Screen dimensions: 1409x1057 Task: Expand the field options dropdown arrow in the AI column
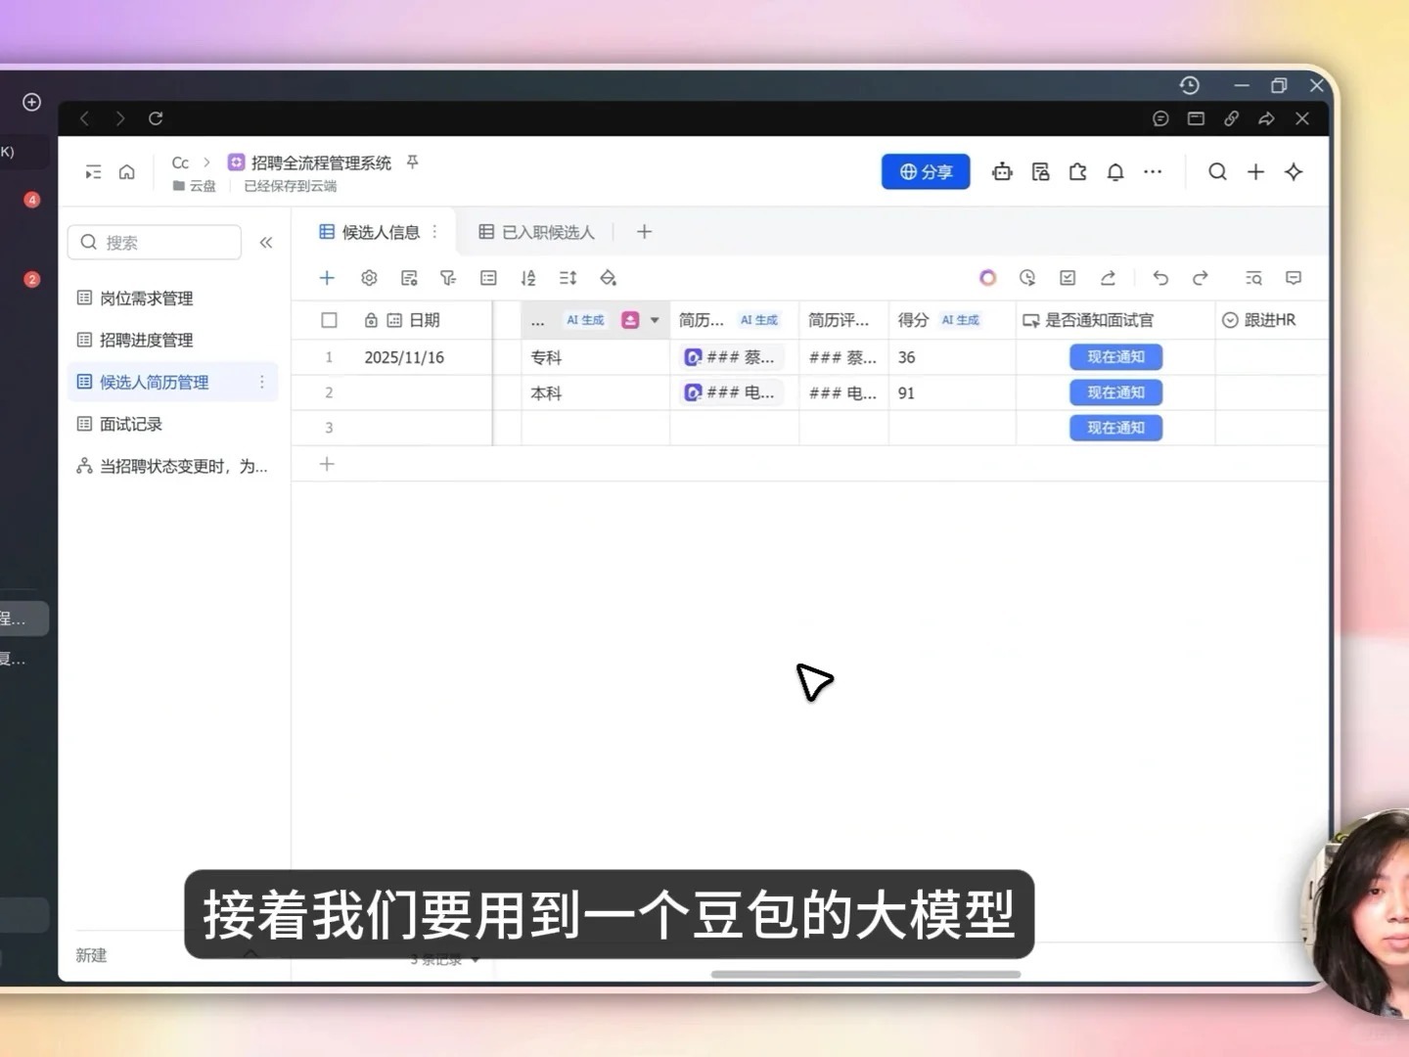(654, 319)
